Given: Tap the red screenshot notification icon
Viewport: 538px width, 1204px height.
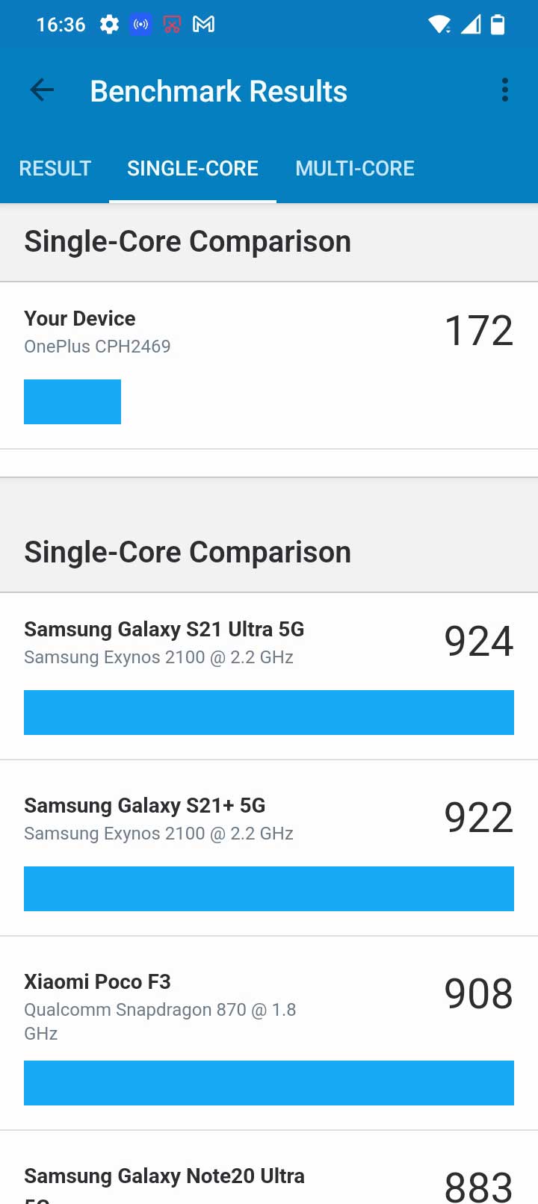Looking at the screenshot, I should 172,25.
